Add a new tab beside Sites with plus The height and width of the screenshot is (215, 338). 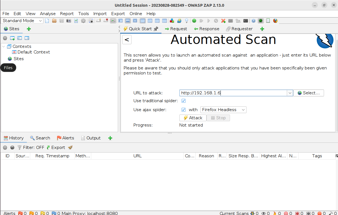tap(29, 29)
